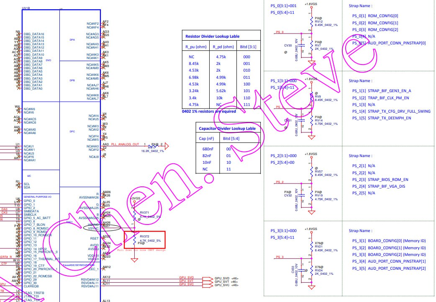Click the "PS_1[5] STRAP_TX_DEEMPH_EN" strap entry
Screen dimensions: 436x302
click(x=382, y=118)
